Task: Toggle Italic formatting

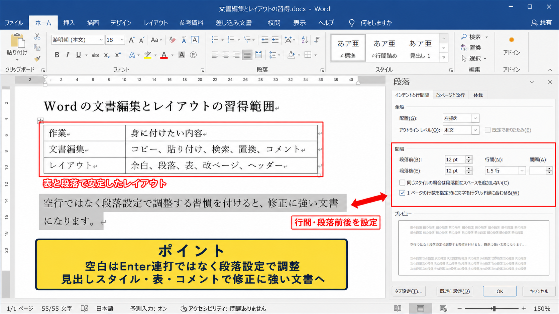Action: point(68,55)
